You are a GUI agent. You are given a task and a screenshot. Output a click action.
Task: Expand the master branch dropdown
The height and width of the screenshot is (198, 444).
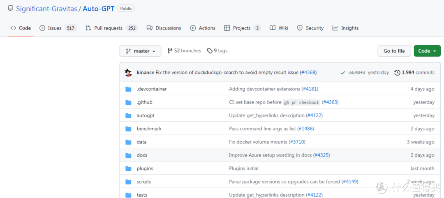click(x=140, y=51)
